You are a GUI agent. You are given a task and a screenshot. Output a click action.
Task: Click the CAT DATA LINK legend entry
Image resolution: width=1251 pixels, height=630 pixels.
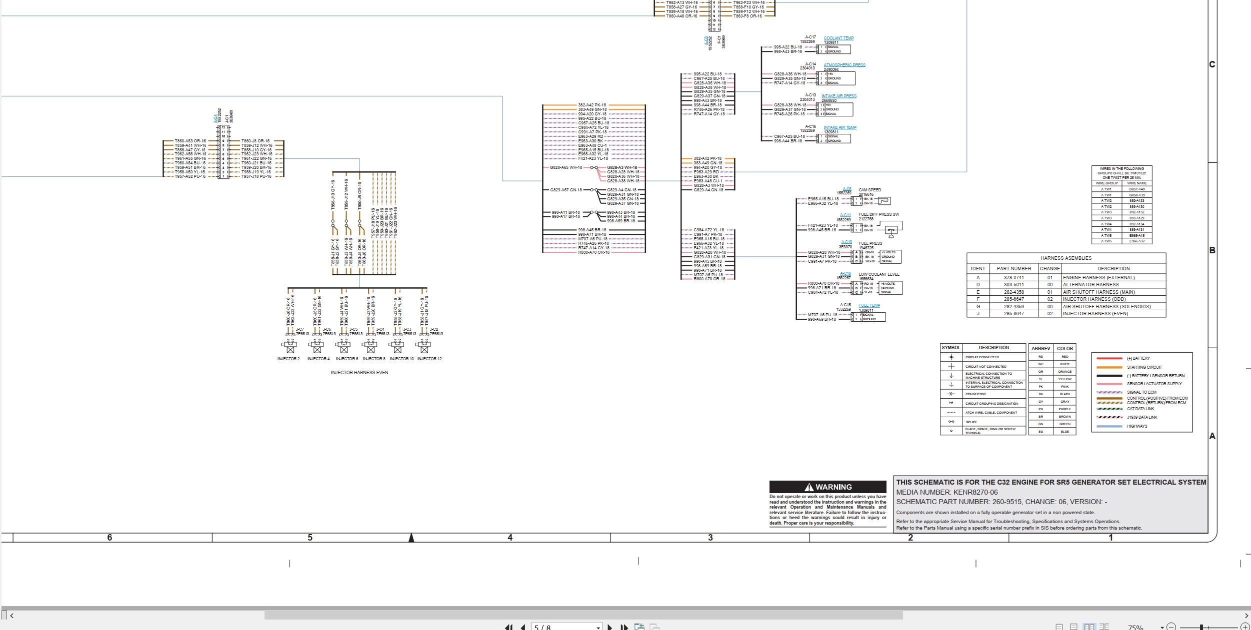[1140, 409]
